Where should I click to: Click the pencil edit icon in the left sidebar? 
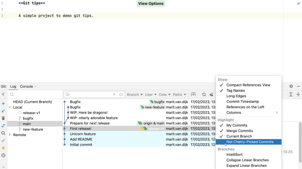point(3,140)
